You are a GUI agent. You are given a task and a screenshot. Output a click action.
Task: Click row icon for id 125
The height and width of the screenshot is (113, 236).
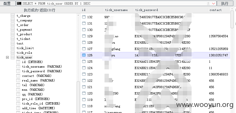tap(84, 62)
